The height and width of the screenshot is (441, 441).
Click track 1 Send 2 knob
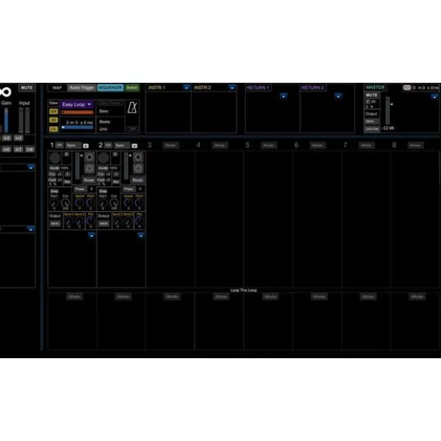(x=79, y=222)
